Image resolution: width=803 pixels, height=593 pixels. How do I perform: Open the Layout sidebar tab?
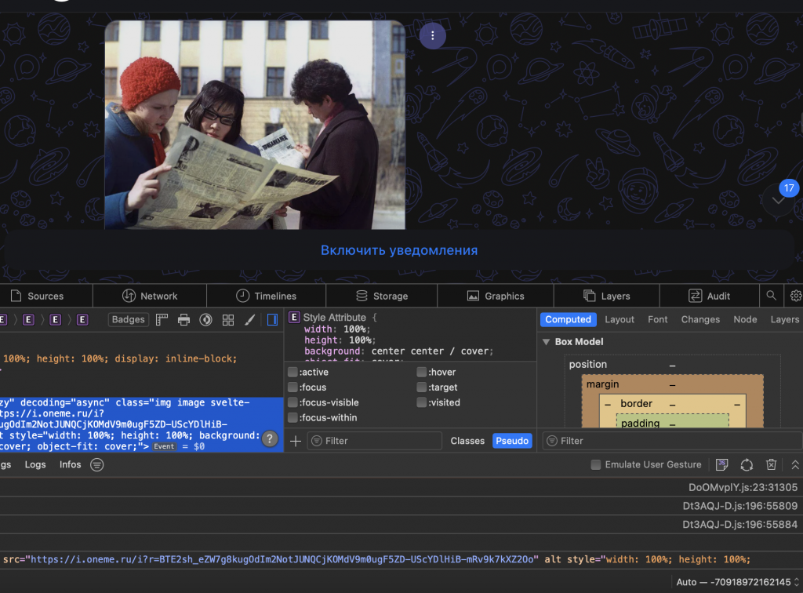pyautogui.click(x=619, y=319)
